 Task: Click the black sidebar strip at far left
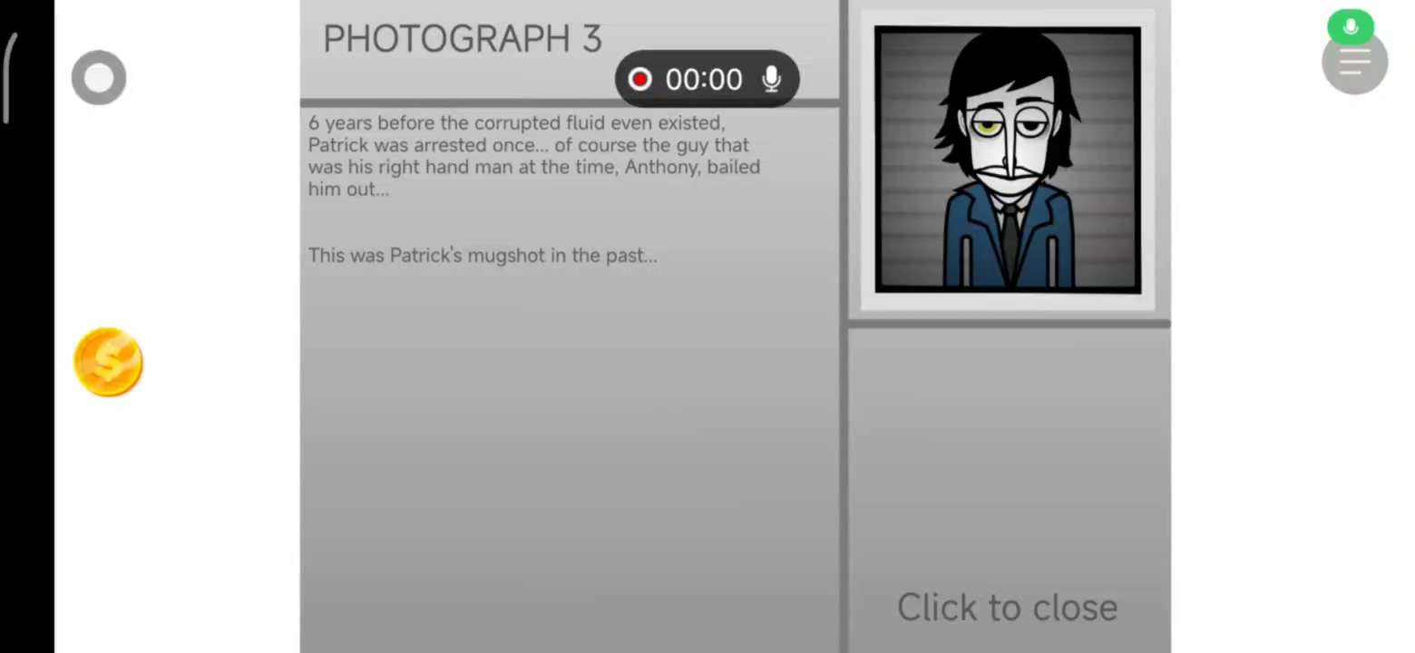click(27, 363)
